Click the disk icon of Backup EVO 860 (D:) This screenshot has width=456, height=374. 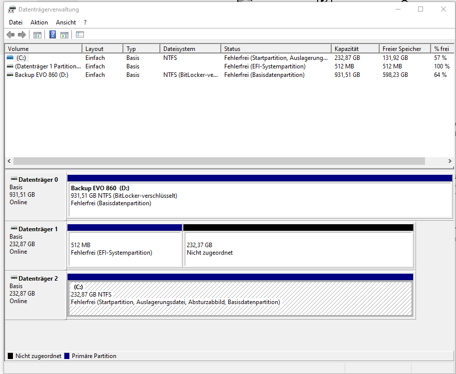pyautogui.click(x=10, y=74)
